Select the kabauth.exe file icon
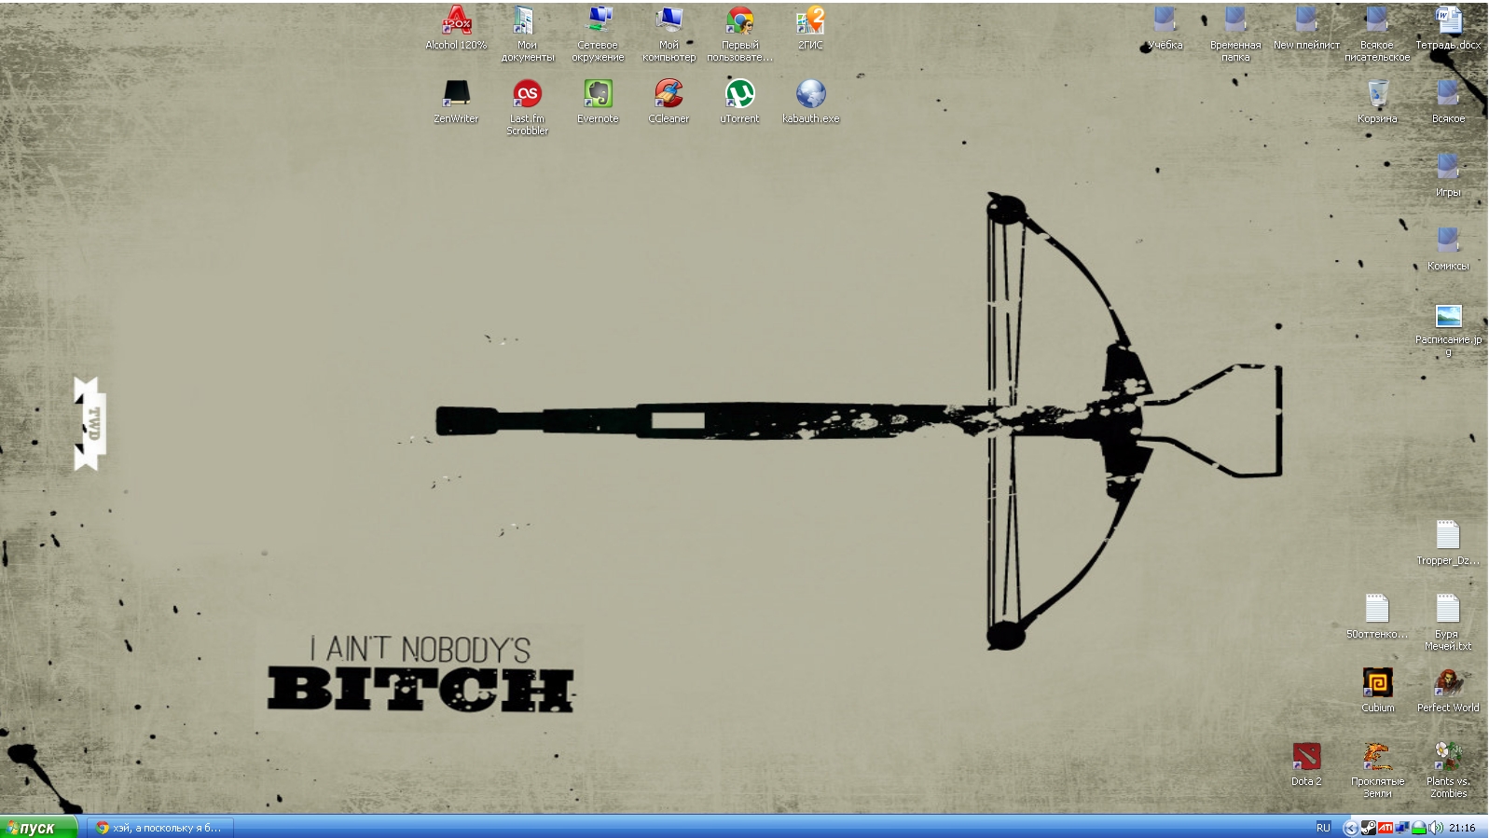1489x838 pixels. point(810,102)
